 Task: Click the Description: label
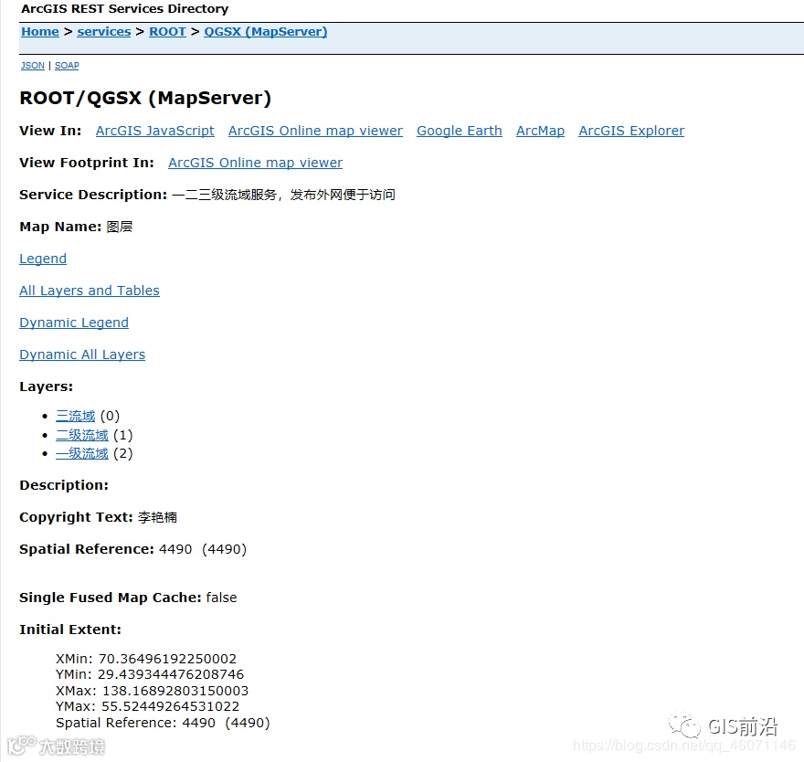click(x=64, y=485)
